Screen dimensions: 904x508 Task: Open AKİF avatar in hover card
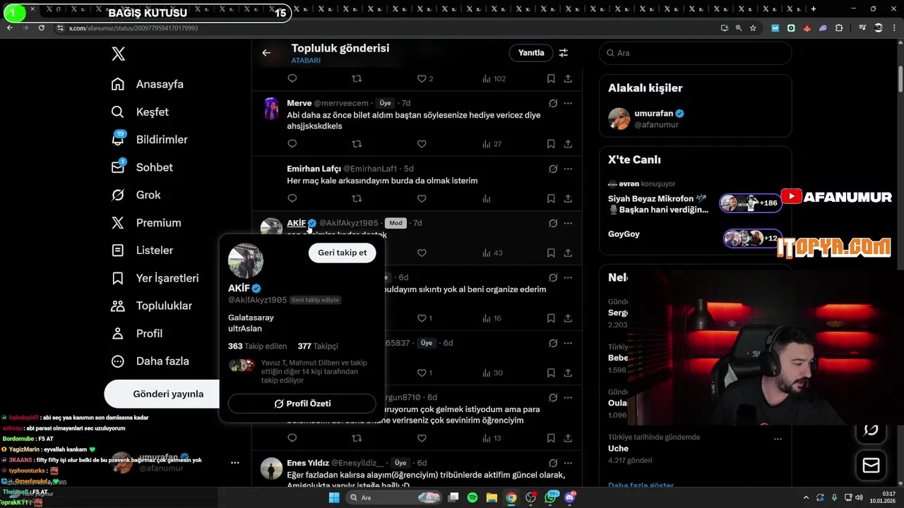coord(246,261)
